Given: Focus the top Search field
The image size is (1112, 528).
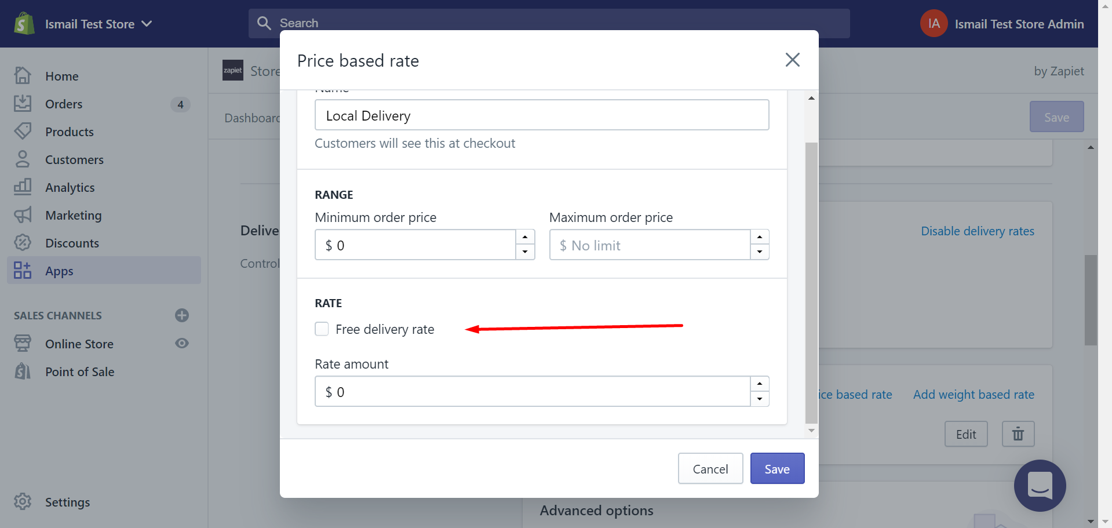Looking at the screenshot, I should (549, 23).
